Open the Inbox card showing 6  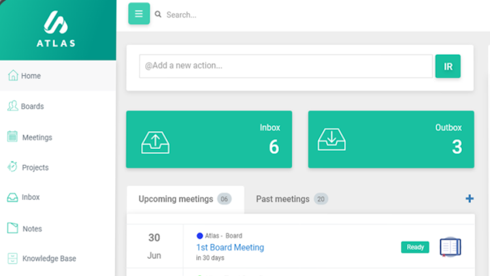tap(209, 139)
